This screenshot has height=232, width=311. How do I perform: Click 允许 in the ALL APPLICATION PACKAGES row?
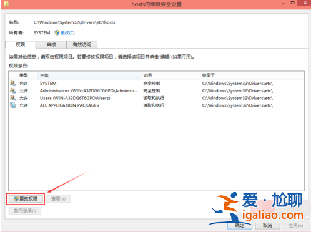tap(23, 105)
